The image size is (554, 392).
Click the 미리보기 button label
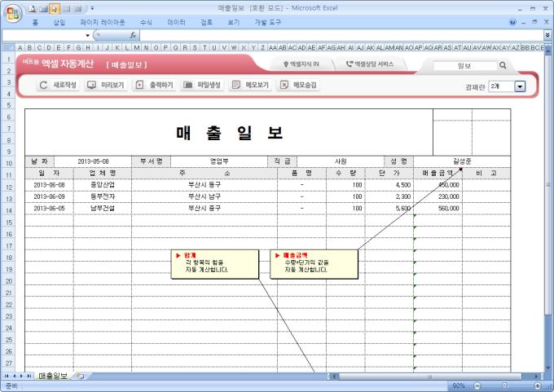tap(112, 86)
